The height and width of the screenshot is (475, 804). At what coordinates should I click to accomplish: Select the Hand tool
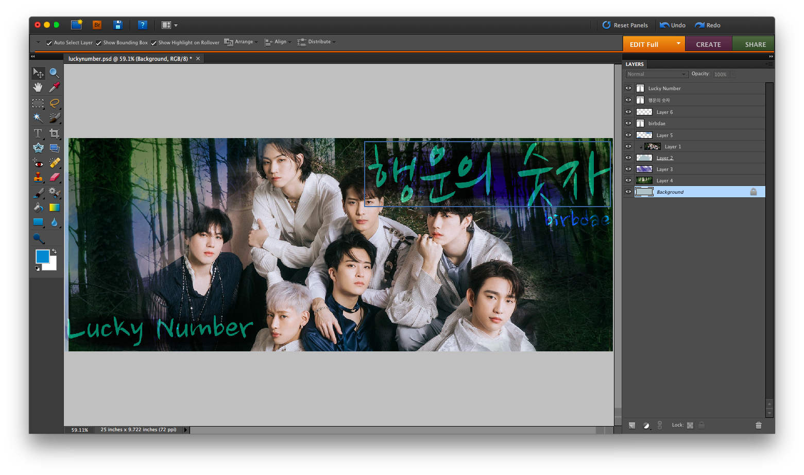click(x=38, y=88)
